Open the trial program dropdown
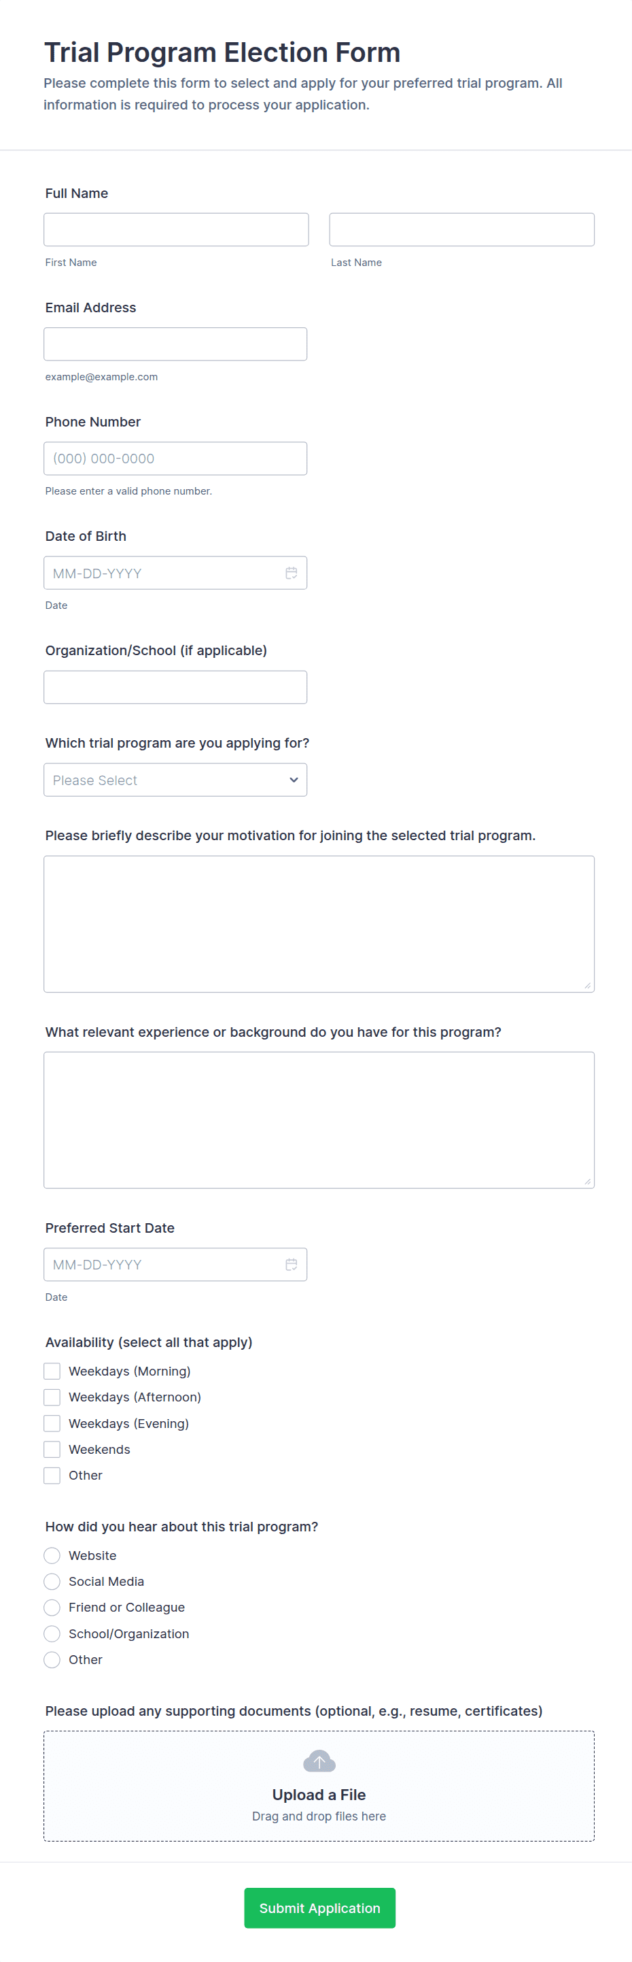 pyautogui.click(x=175, y=780)
